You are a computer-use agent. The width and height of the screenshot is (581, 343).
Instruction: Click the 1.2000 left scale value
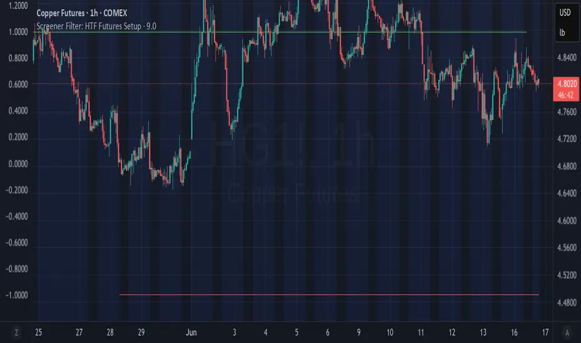(x=18, y=6)
